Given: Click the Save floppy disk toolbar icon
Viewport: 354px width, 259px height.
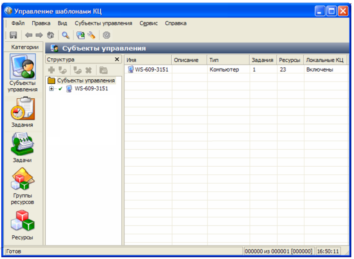Looking at the screenshot, I should (x=13, y=35).
